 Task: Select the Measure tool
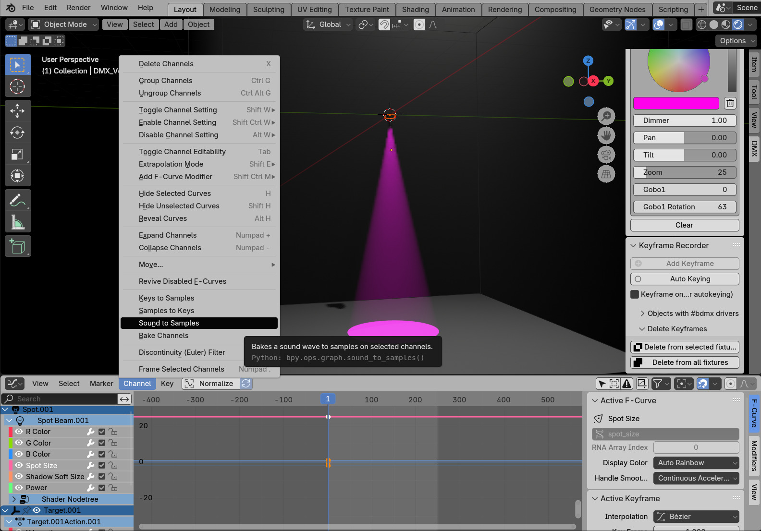(18, 222)
